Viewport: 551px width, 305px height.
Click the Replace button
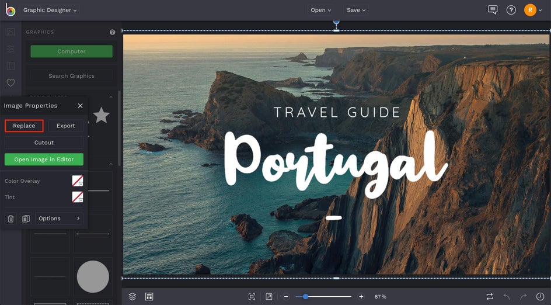coord(24,126)
